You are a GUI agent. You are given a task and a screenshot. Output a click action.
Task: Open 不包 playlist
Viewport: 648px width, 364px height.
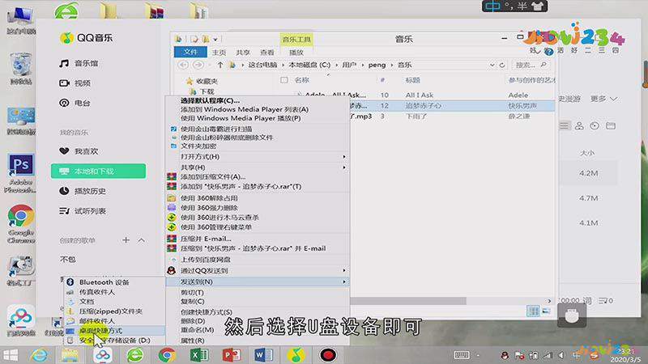click(x=68, y=259)
